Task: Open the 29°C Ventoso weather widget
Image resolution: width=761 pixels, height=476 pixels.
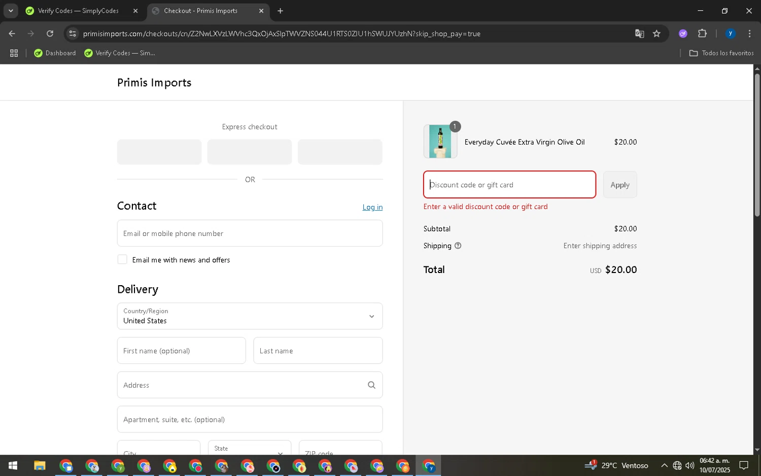Action: pyautogui.click(x=616, y=465)
